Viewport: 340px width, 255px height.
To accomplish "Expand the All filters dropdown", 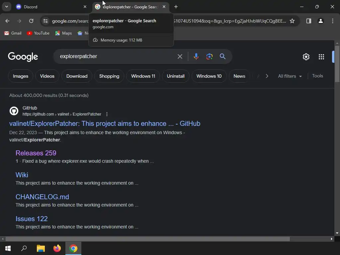I will point(290,76).
